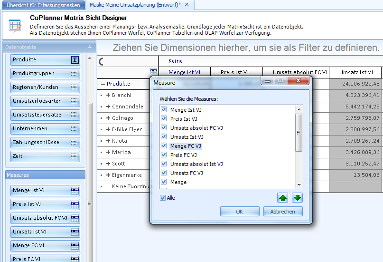Viewport: 383px width, 262px height.
Task: Click the sigma icon on Produkte item
Action: point(75,60)
